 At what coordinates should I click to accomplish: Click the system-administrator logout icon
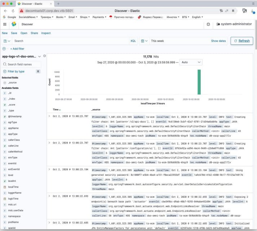[x=218, y=24]
